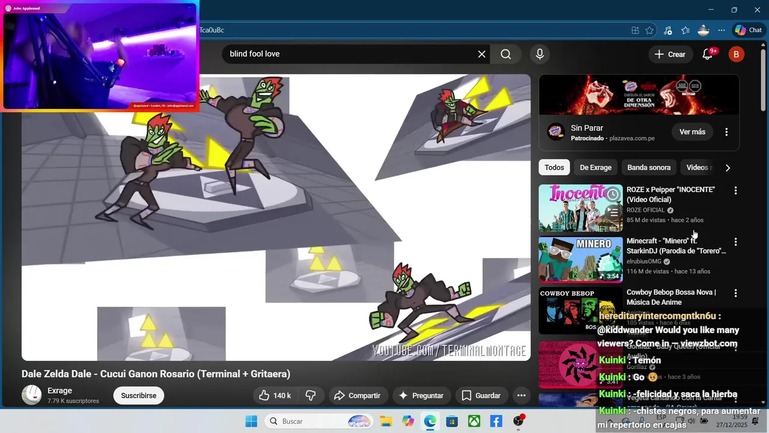This screenshot has width=769, height=433.
Task: Select the Todos filter chip
Action: pyautogui.click(x=555, y=168)
